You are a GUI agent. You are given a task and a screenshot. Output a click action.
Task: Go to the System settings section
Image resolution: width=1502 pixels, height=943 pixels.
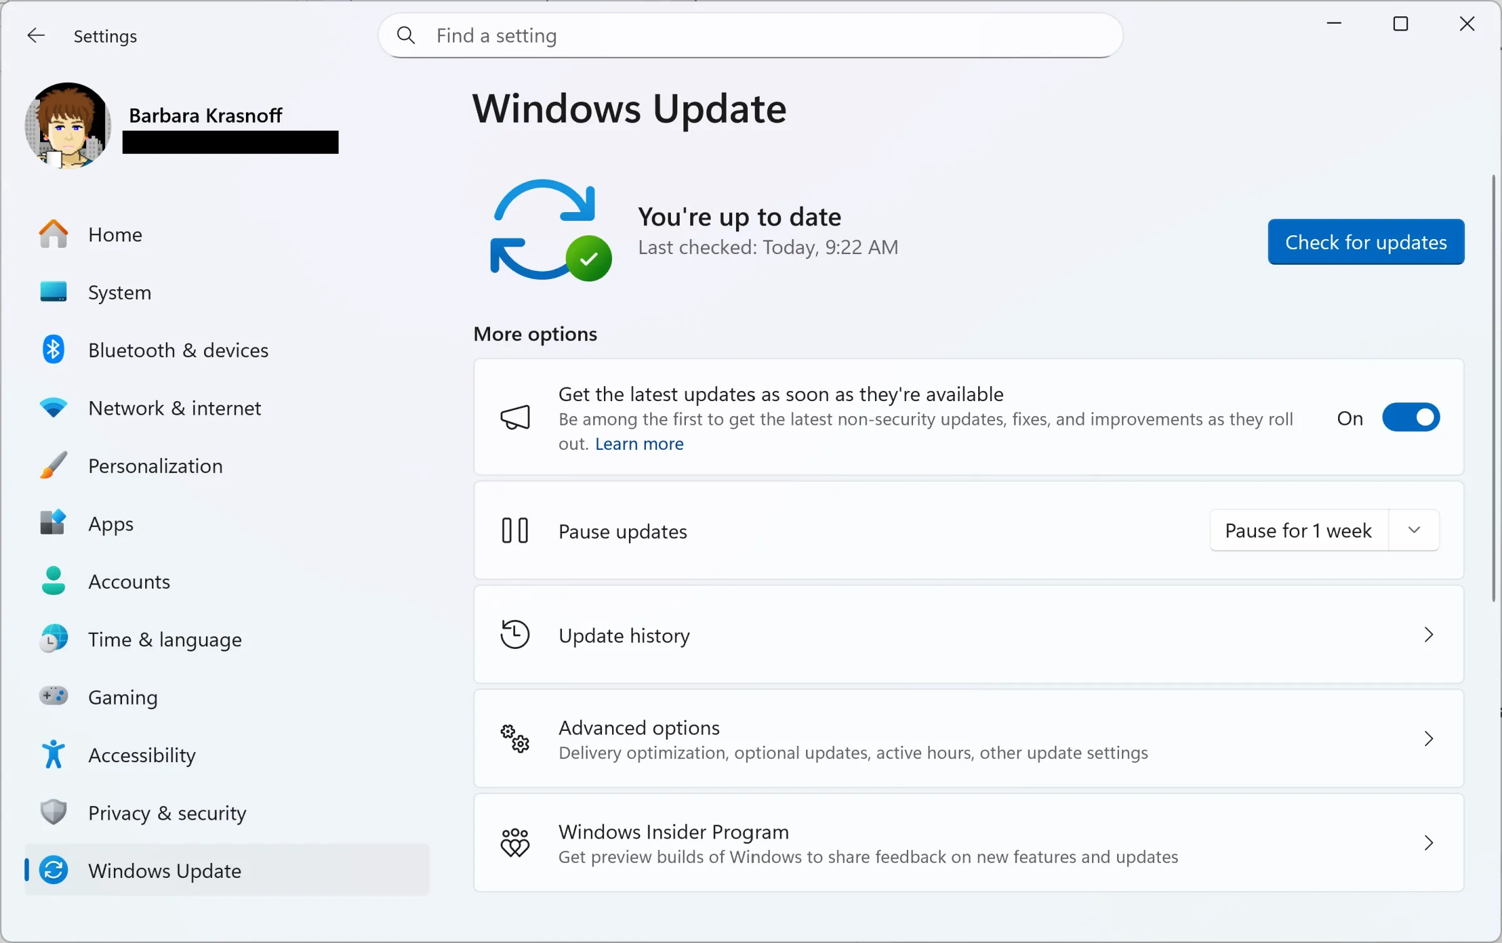[x=120, y=292]
